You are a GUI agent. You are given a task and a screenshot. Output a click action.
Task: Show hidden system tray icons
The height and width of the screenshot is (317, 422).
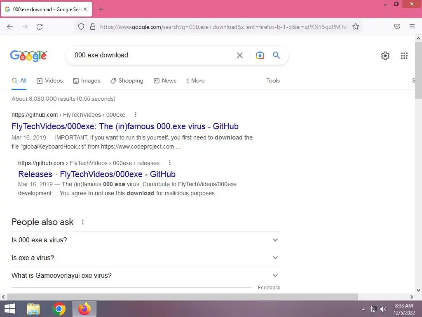click(363, 309)
